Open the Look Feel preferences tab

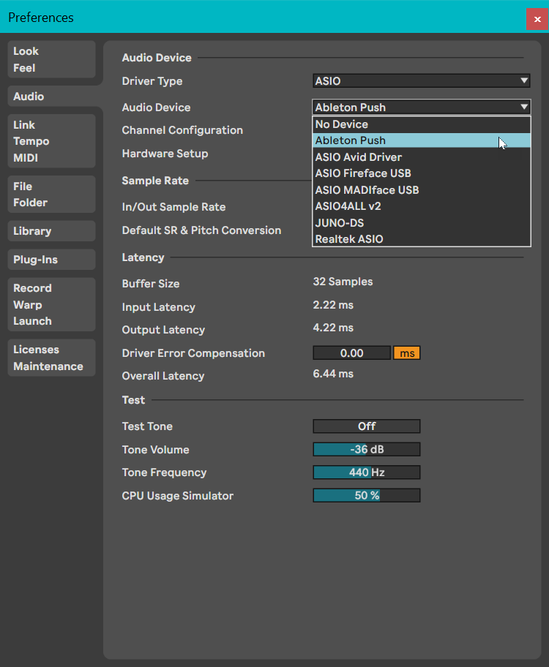click(51, 59)
